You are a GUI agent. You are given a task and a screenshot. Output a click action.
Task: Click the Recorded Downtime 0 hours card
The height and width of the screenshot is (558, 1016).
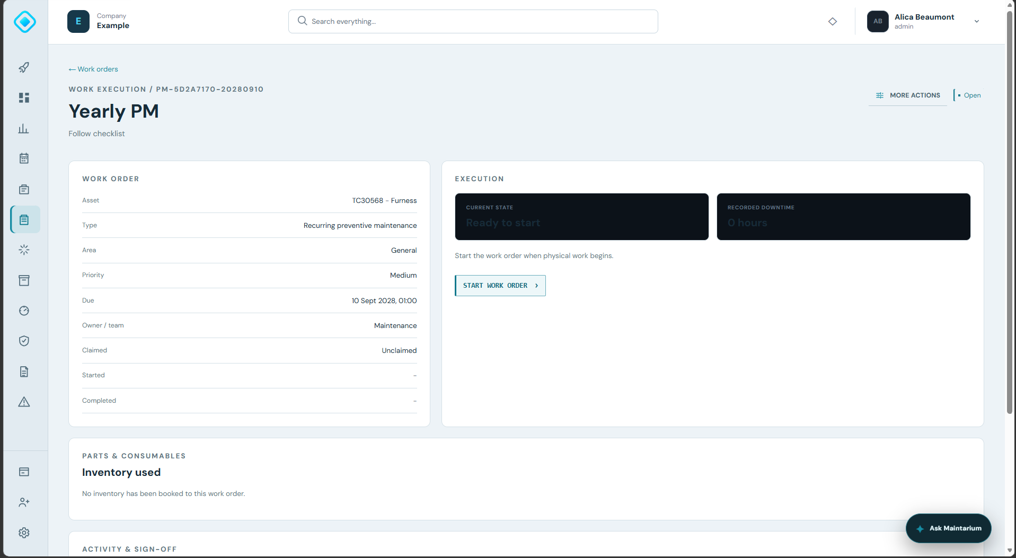tap(843, 217)
